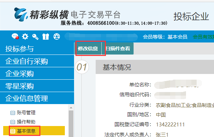
Task: Click the shirt theme icon
Action: pyautogui.click(x=46, y=36)
